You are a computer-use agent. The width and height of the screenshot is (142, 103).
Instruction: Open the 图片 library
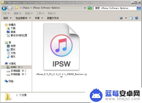(13, 49)
